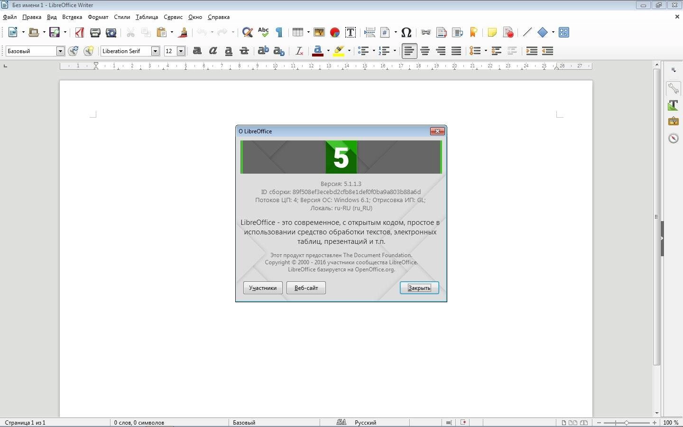
Task: Toggle track changes recording icon
Action: (x=508, y=32)
